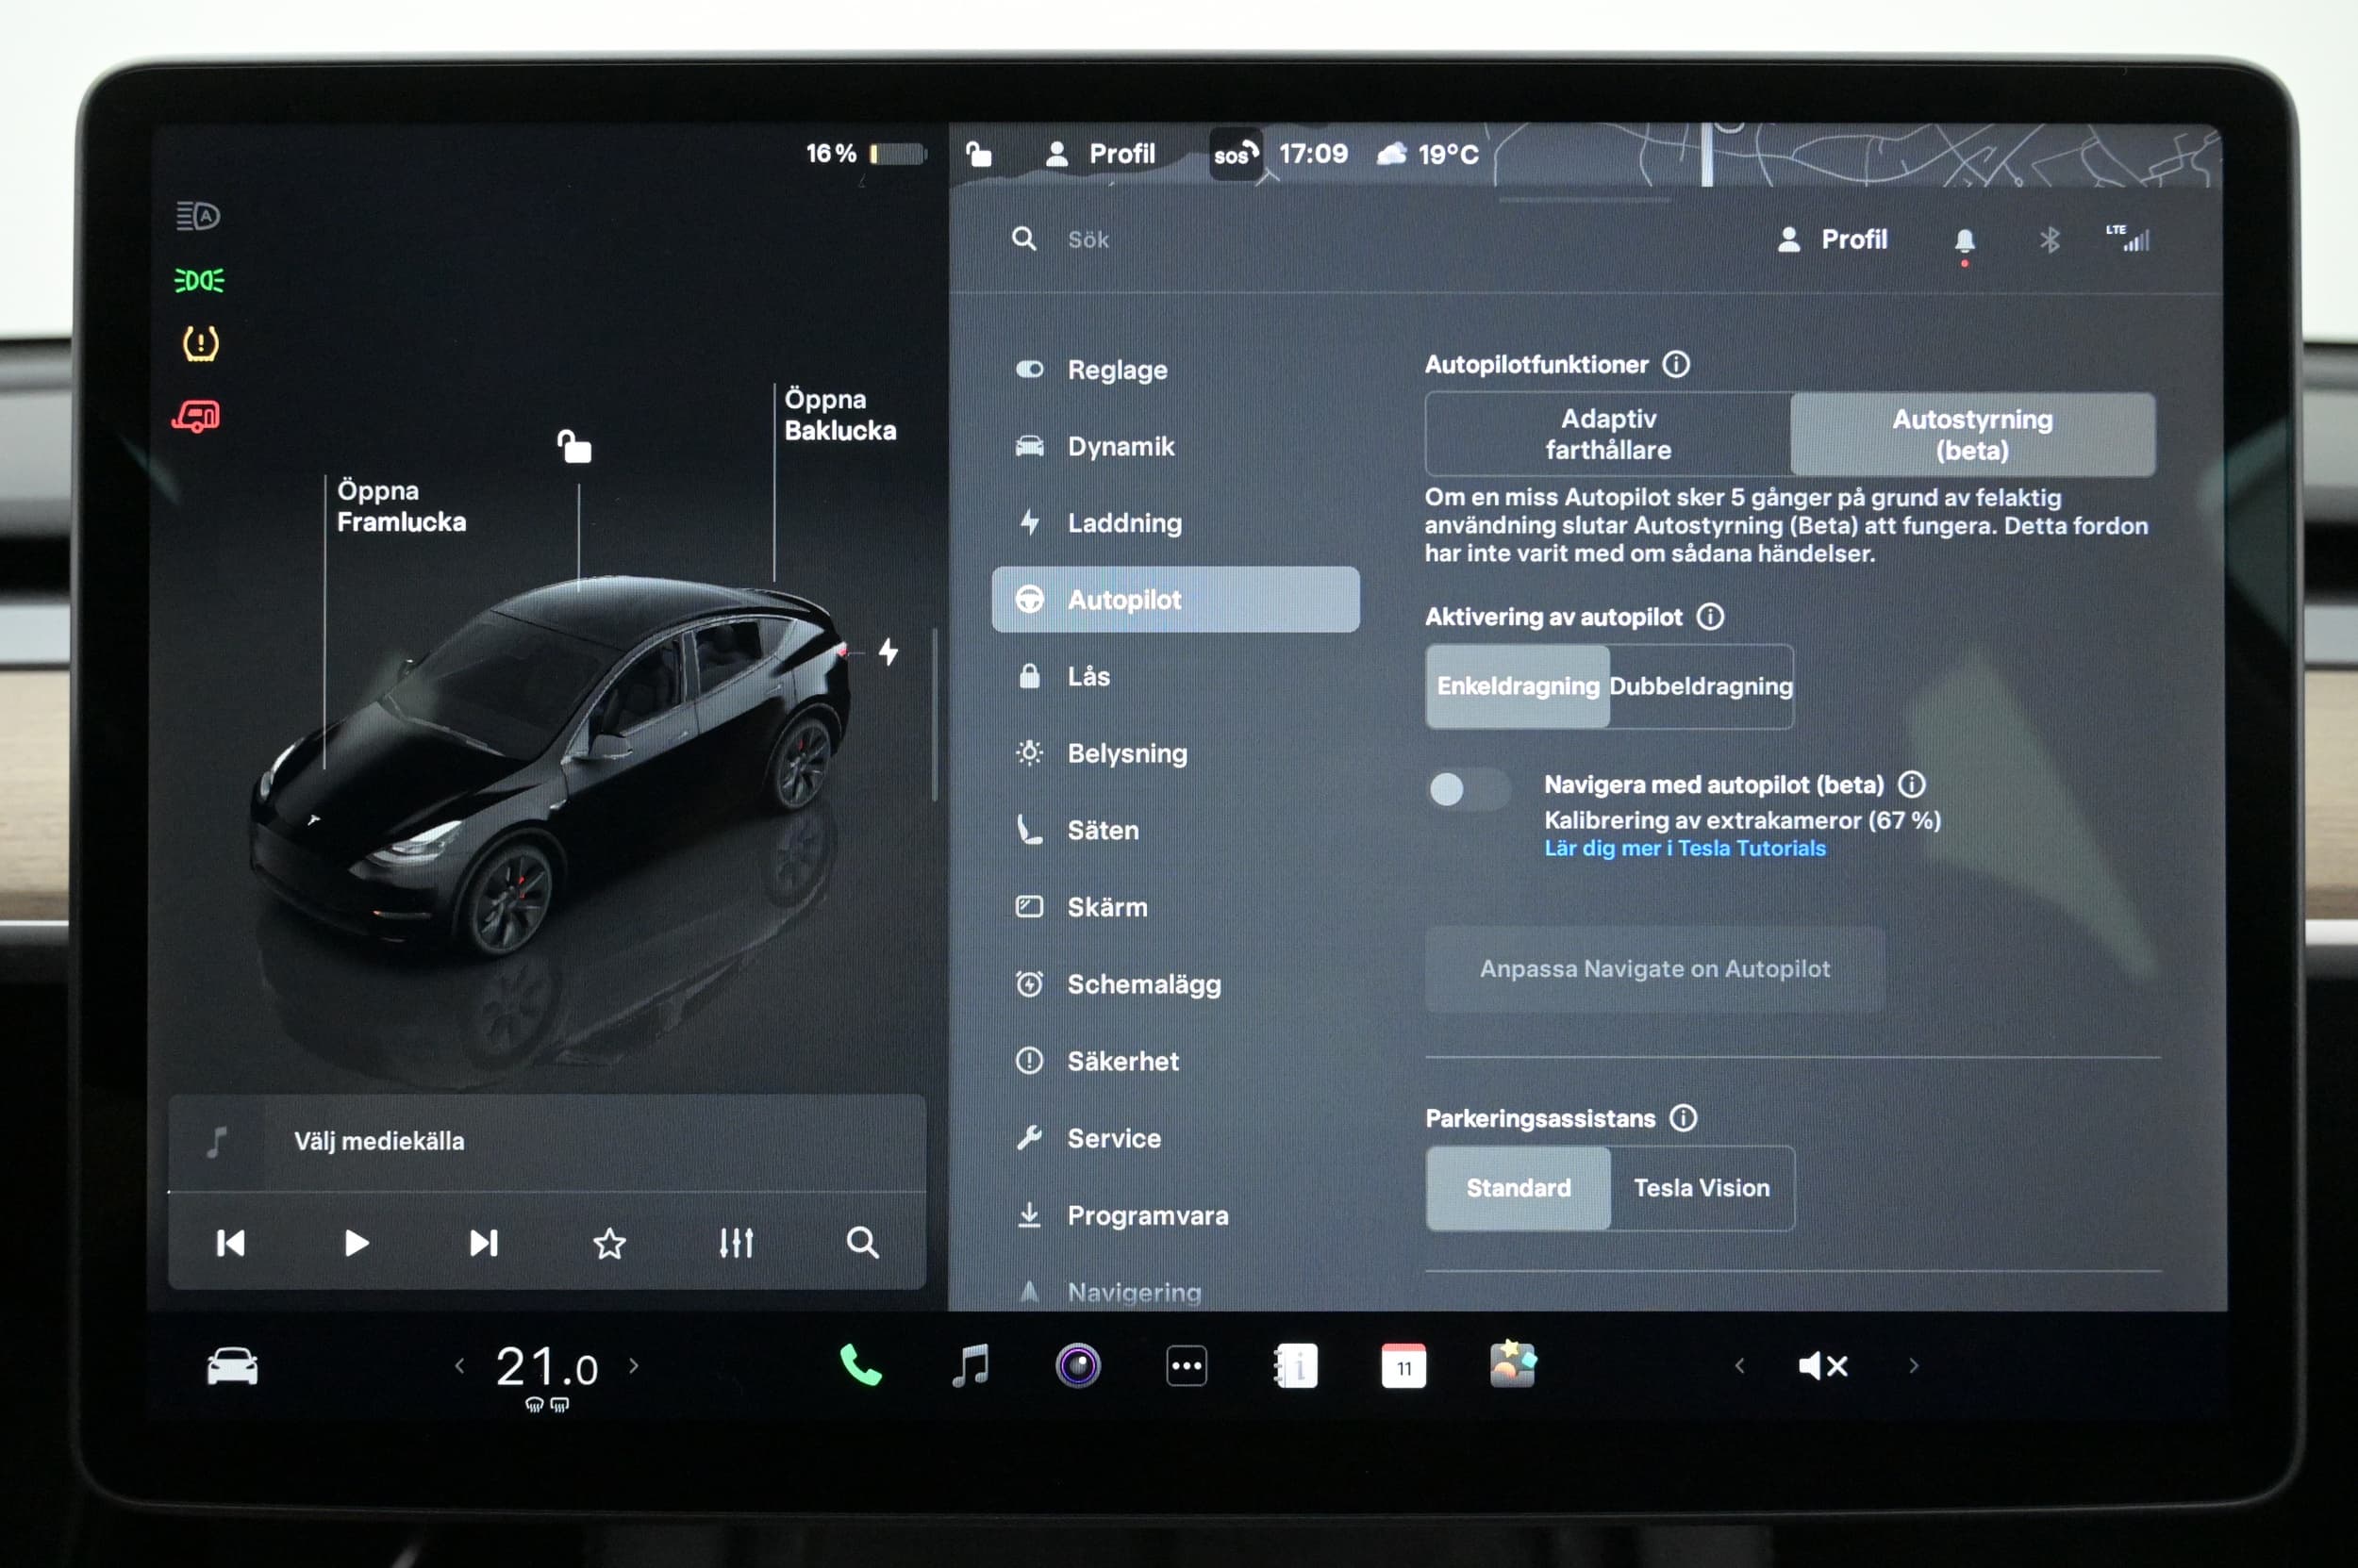The image size is (2358, 1568).
Task: Open car controls from bottom bar car icon
Action: [232, 1366]
